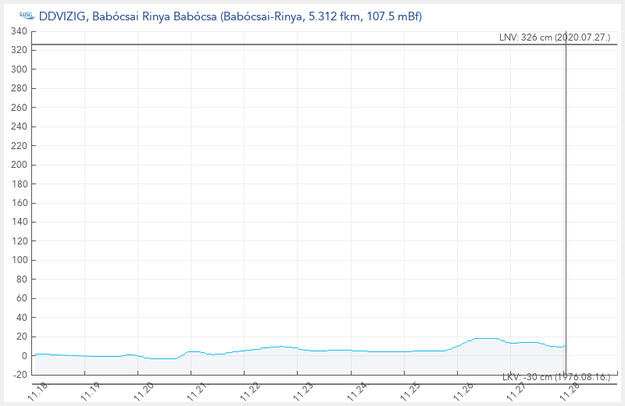Select the 11.18 date on the x-axis
Viewport: 625px width, 406px height.
point(37,390)
